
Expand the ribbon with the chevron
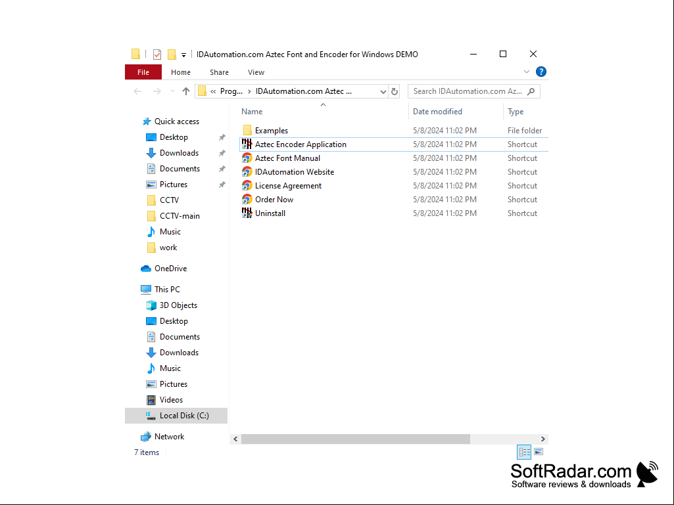(526, 72)
